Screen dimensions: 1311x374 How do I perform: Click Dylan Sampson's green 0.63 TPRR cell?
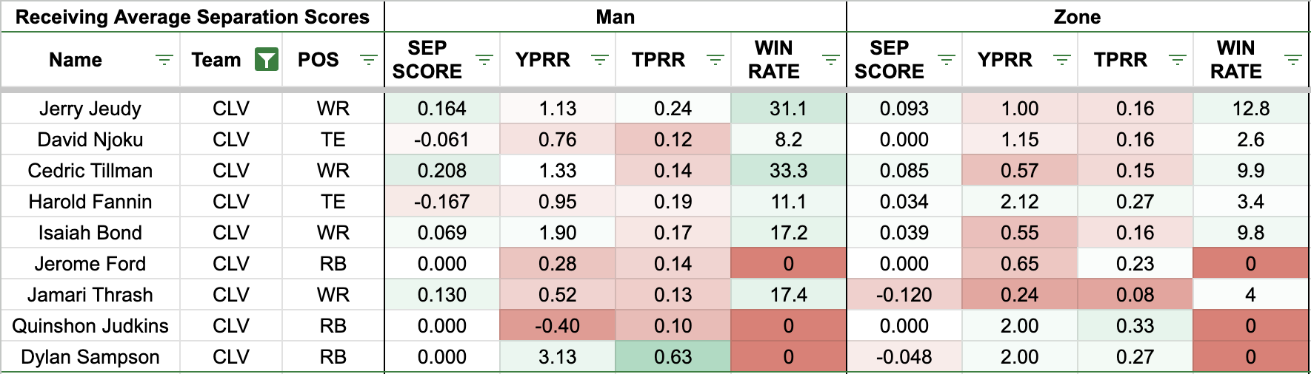coord(673,357)
